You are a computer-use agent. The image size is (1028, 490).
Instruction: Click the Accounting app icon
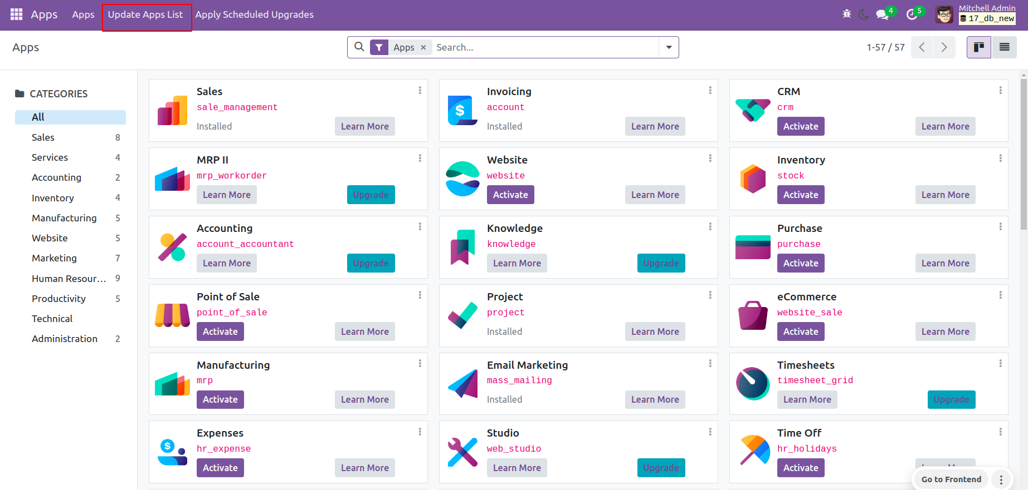click(173, 247)
